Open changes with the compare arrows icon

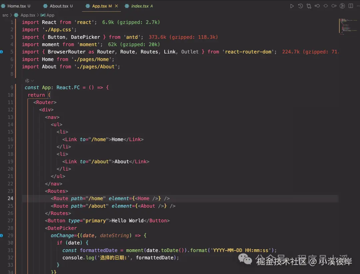point(309,6)
